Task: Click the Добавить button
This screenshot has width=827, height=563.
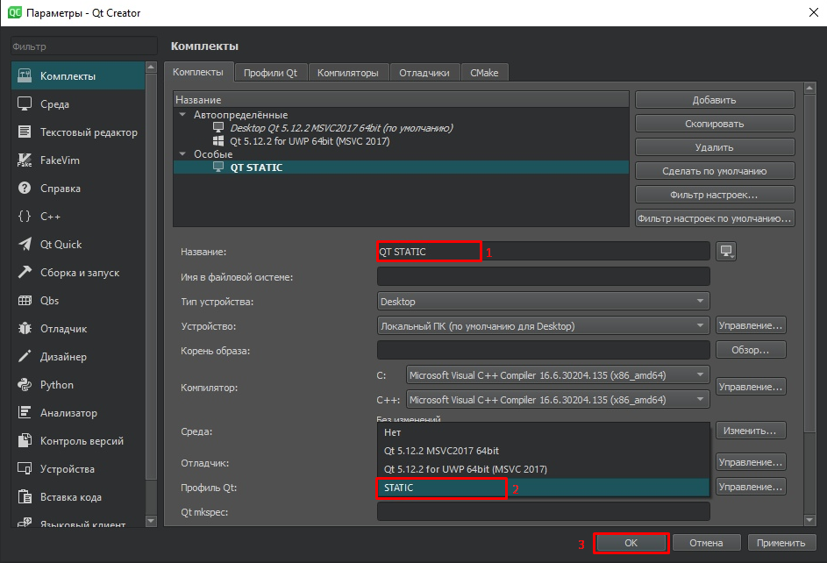Action: tap(715, 100)
